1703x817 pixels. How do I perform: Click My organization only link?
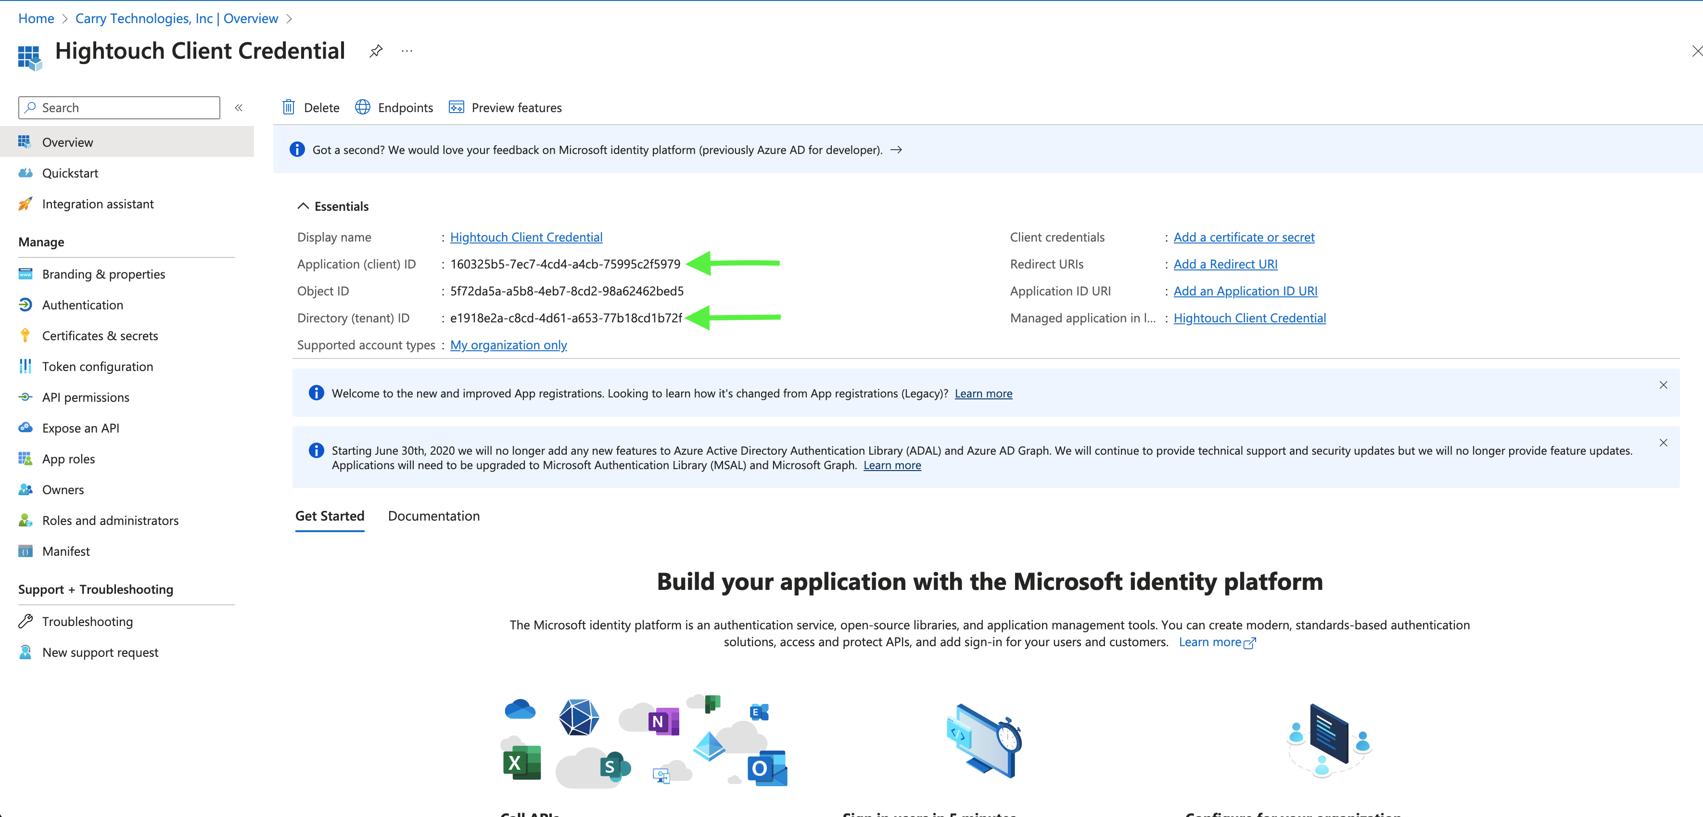coord(508,345)
